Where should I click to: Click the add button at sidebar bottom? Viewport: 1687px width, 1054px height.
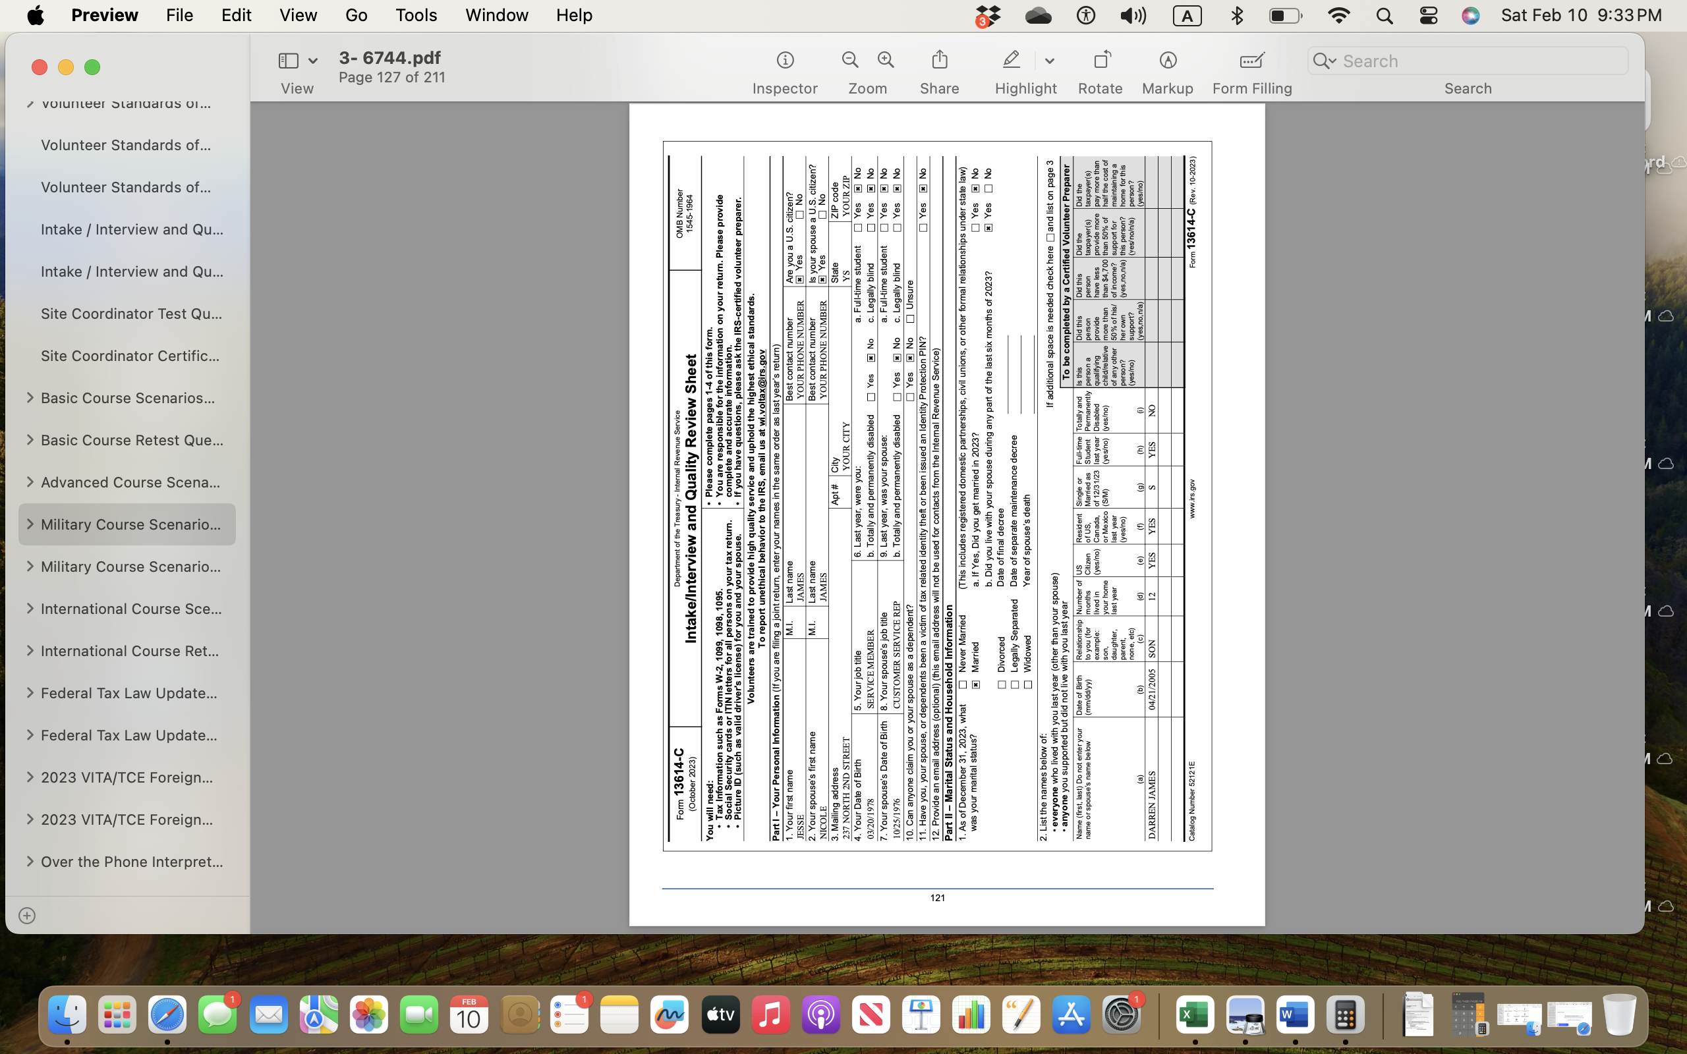26,915
